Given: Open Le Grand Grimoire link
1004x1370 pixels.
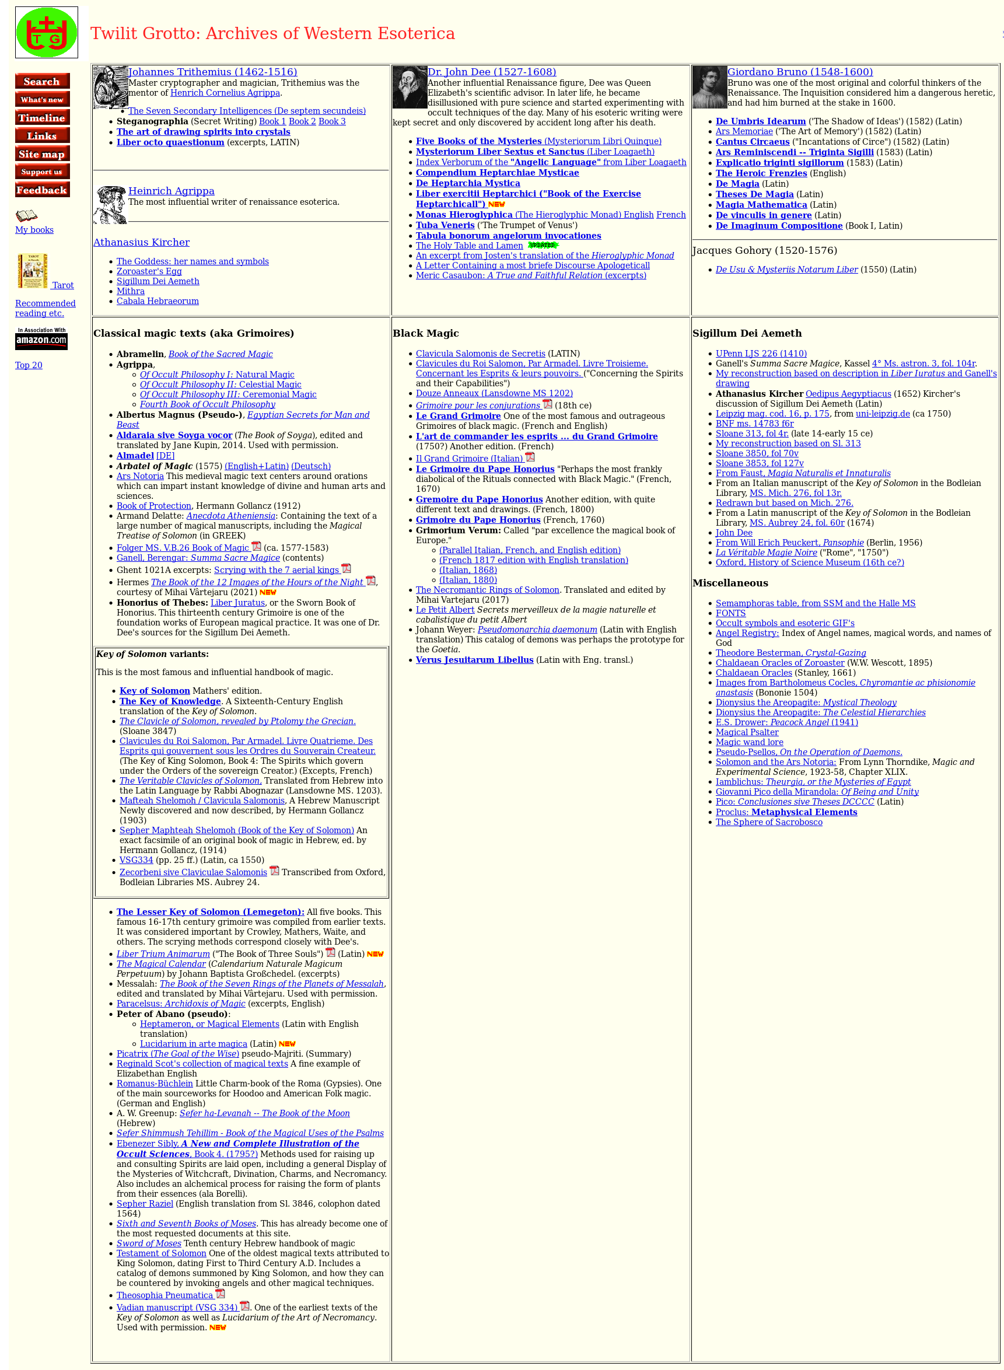Looking at the screenshot, I should 457,417.
